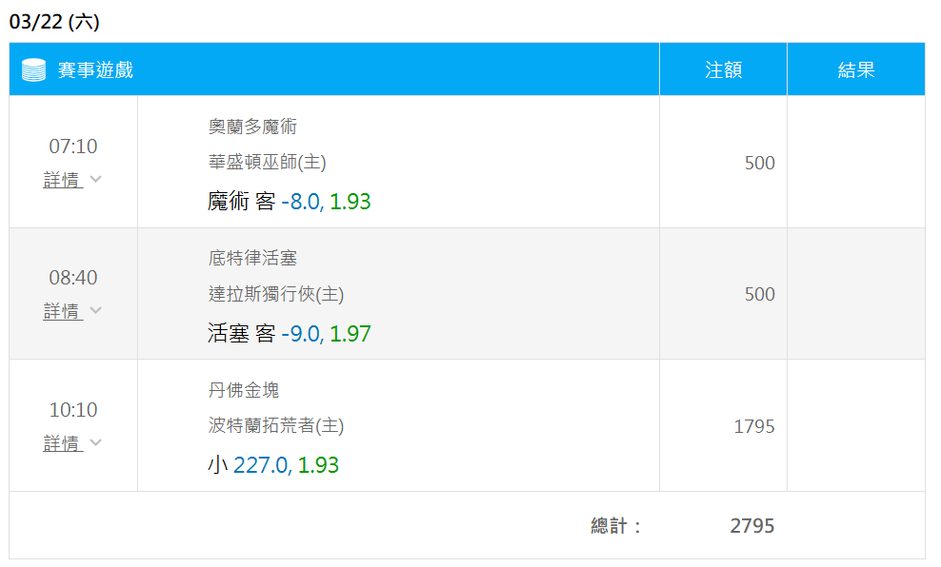Click the 1795 stake amount
Viewport: 941px width, 567px height.
(x=754, y=426)
